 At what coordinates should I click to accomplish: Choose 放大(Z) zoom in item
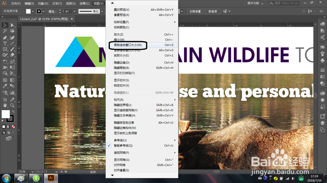142,35
